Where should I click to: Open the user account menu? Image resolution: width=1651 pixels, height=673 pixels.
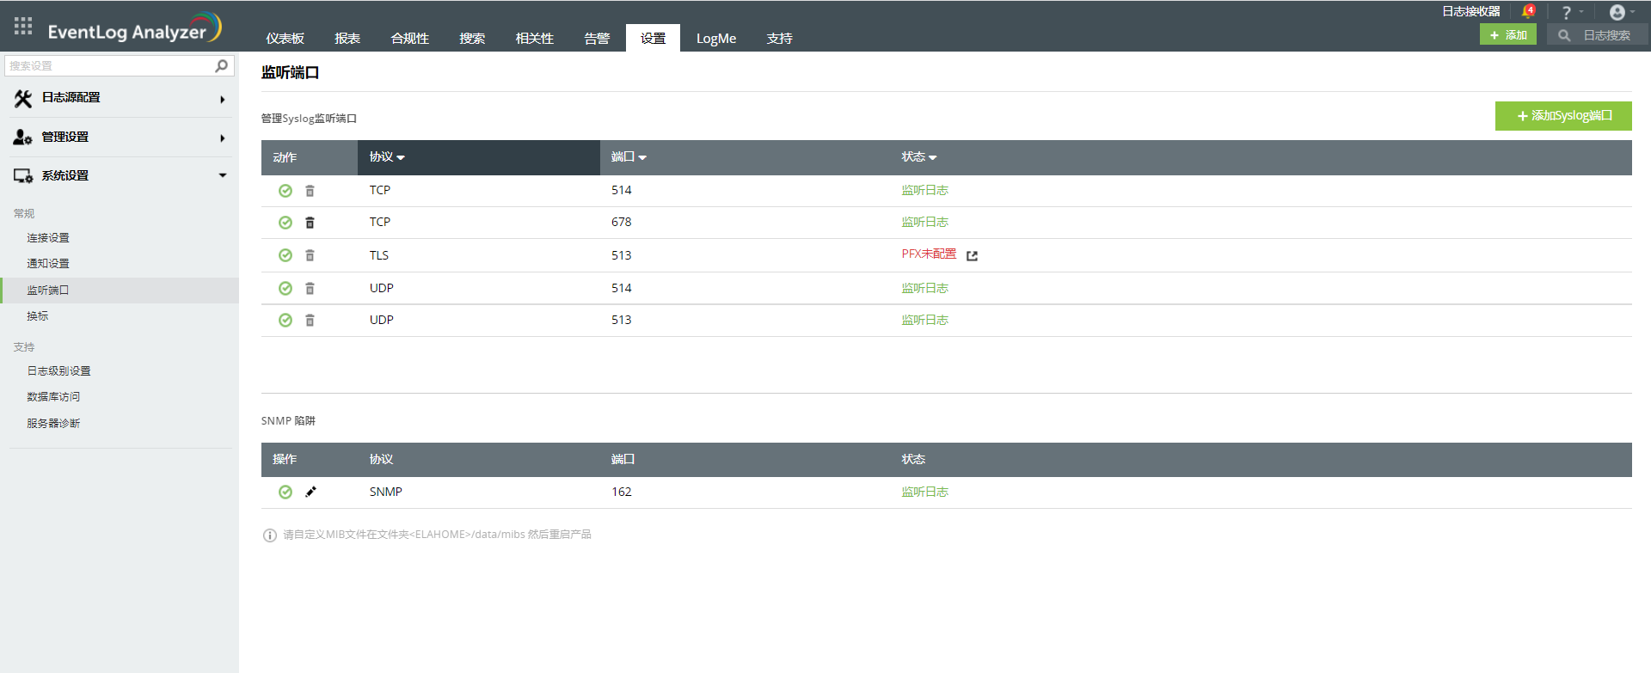pyautogui.click(x=1617, y=12)
